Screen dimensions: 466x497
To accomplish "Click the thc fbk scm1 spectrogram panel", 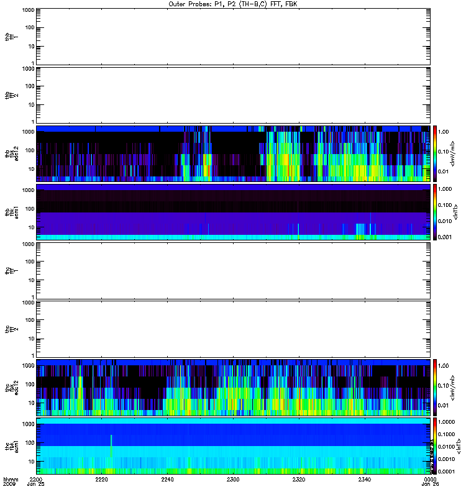I will coord(233,446).
